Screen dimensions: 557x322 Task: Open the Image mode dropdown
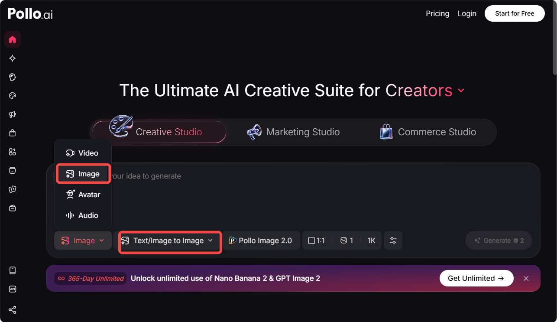click(x=83, y=241)
